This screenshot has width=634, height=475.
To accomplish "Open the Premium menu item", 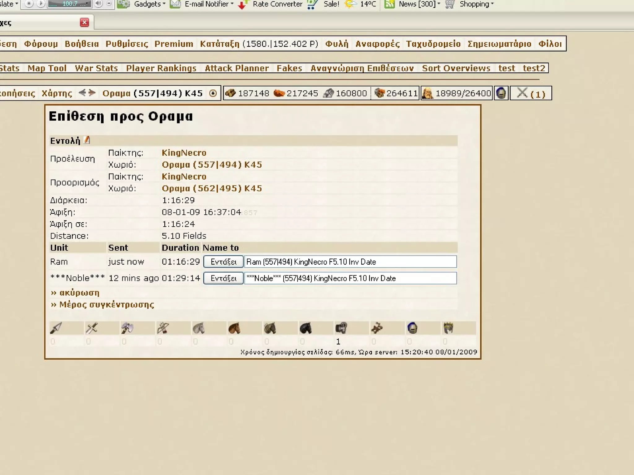I will point(174,44).
